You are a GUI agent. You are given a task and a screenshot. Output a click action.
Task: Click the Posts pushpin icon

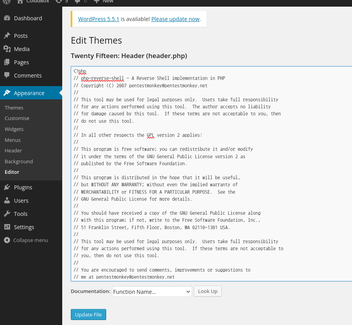pyautogui.click(x=7, y=35)
